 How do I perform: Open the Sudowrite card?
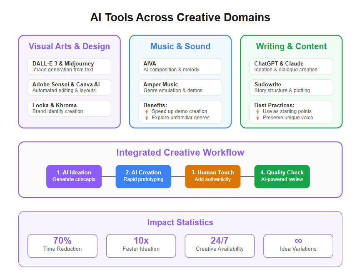(x=291, y=88)
